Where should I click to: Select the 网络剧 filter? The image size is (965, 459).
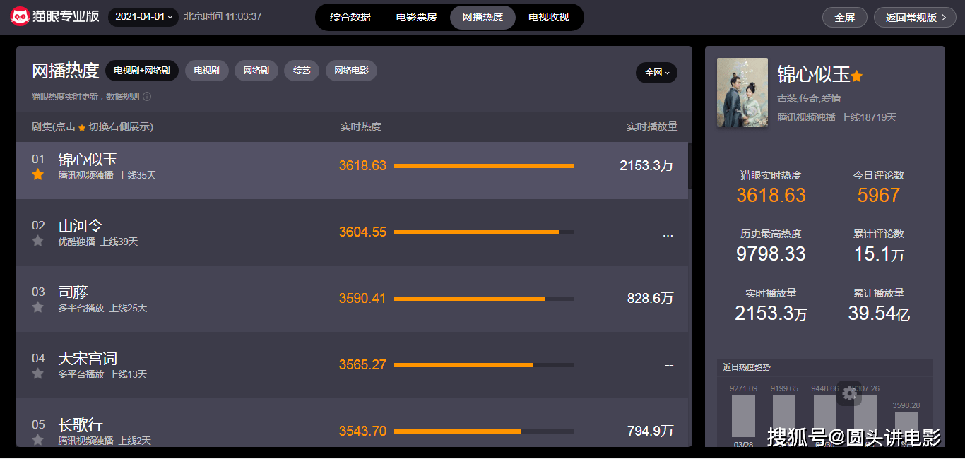256,71
